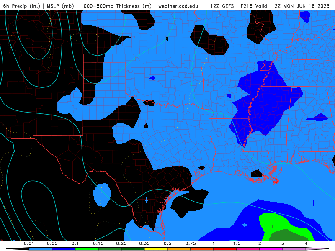Select the dark green 0.25–0.35 legend swatch
Viewport: 335px width, 251px height.
coord(133,249)
